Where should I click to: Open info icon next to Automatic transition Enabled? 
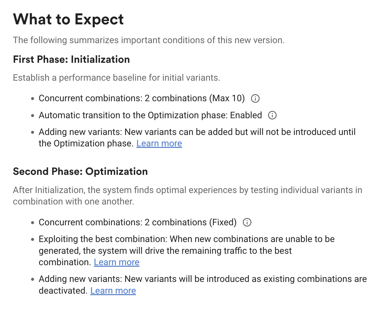[x=272, y=115]
